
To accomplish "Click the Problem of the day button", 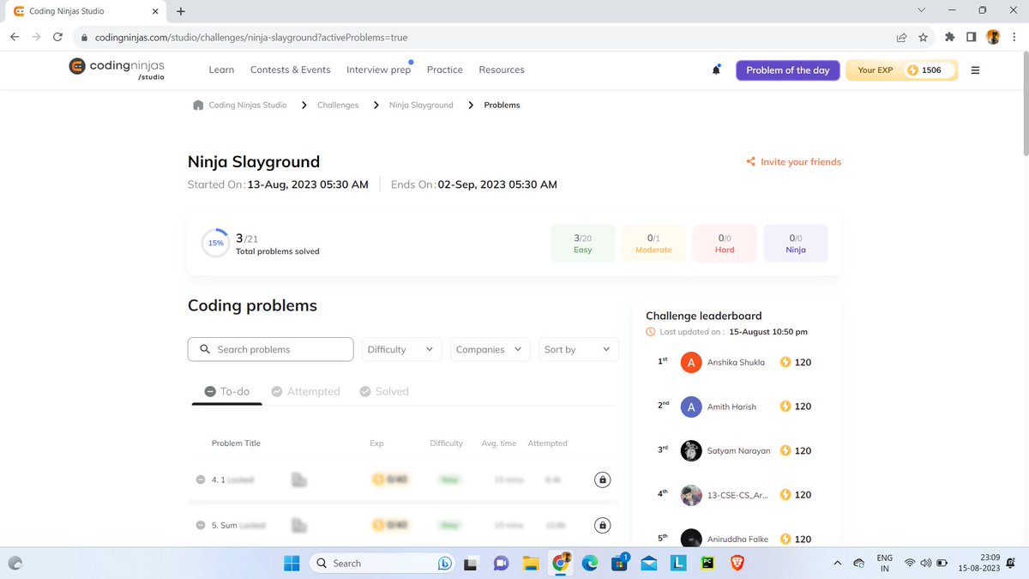I will tap(788, 70).
